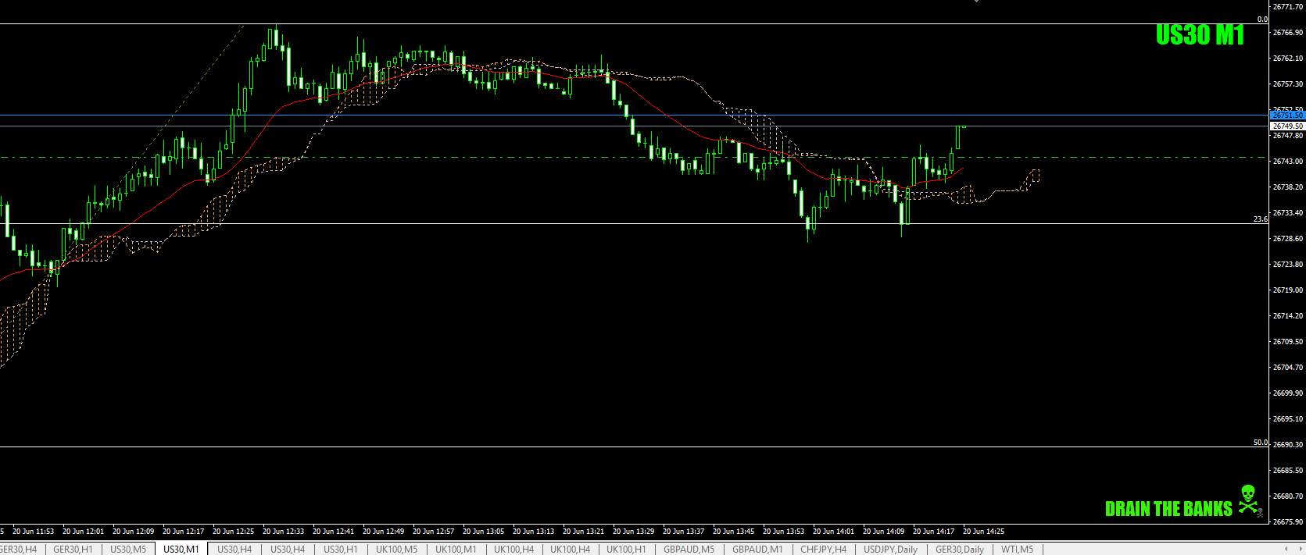Click the 20 Jun 11:53 time label
Viewport: 1306px width, 555px height.
(x=34, y=532)
